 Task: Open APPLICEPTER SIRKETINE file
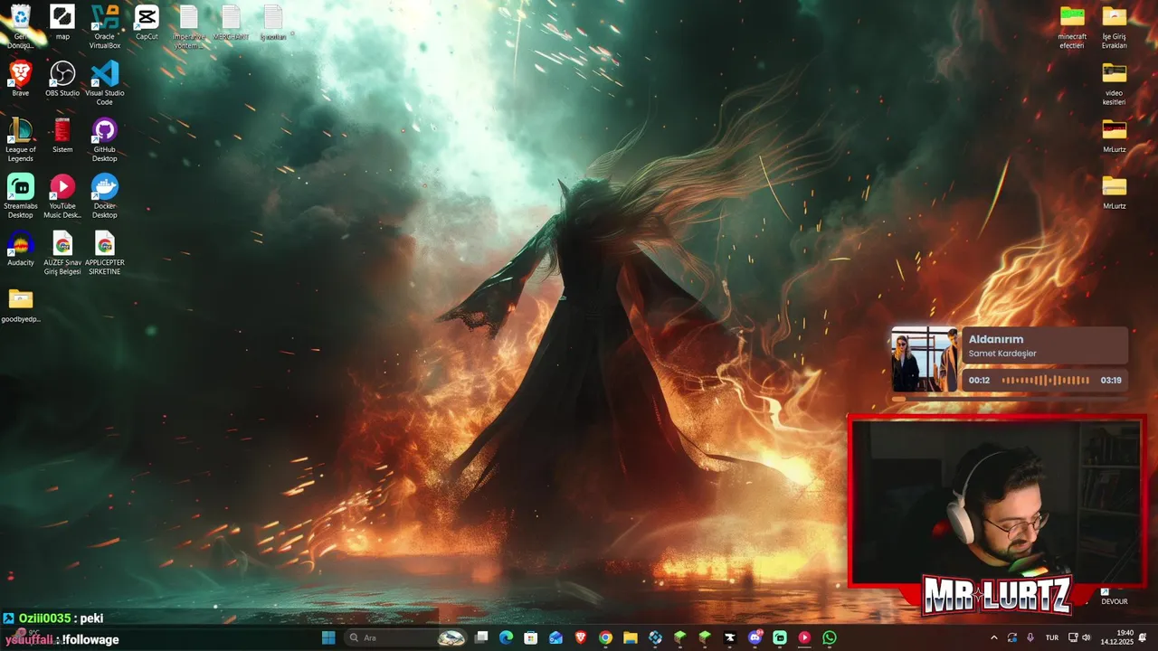(x=105, y=253)
